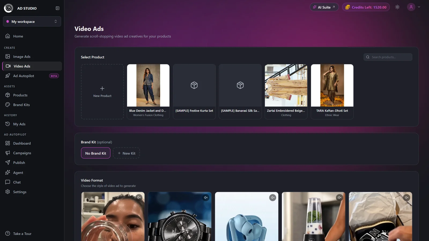Viewport: 429px width, 241px height.
Task: Click the Brand Kits palette icon
Action: click(x=8, y=105)
